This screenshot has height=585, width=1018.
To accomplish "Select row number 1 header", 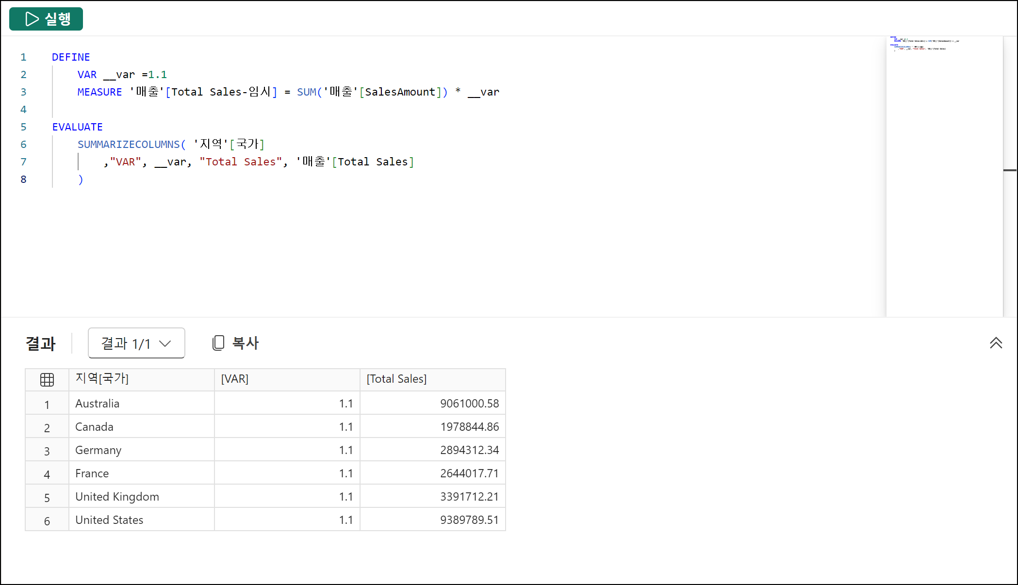I will tap(47, 404).
